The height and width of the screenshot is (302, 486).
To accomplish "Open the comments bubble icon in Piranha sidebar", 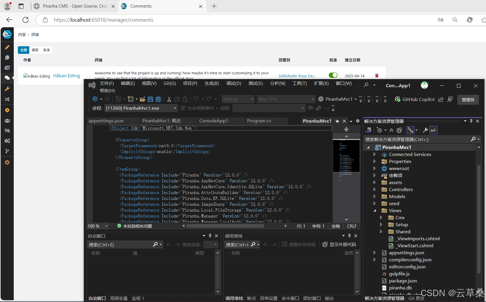I will pyautogui.click(x=7, y=78).
